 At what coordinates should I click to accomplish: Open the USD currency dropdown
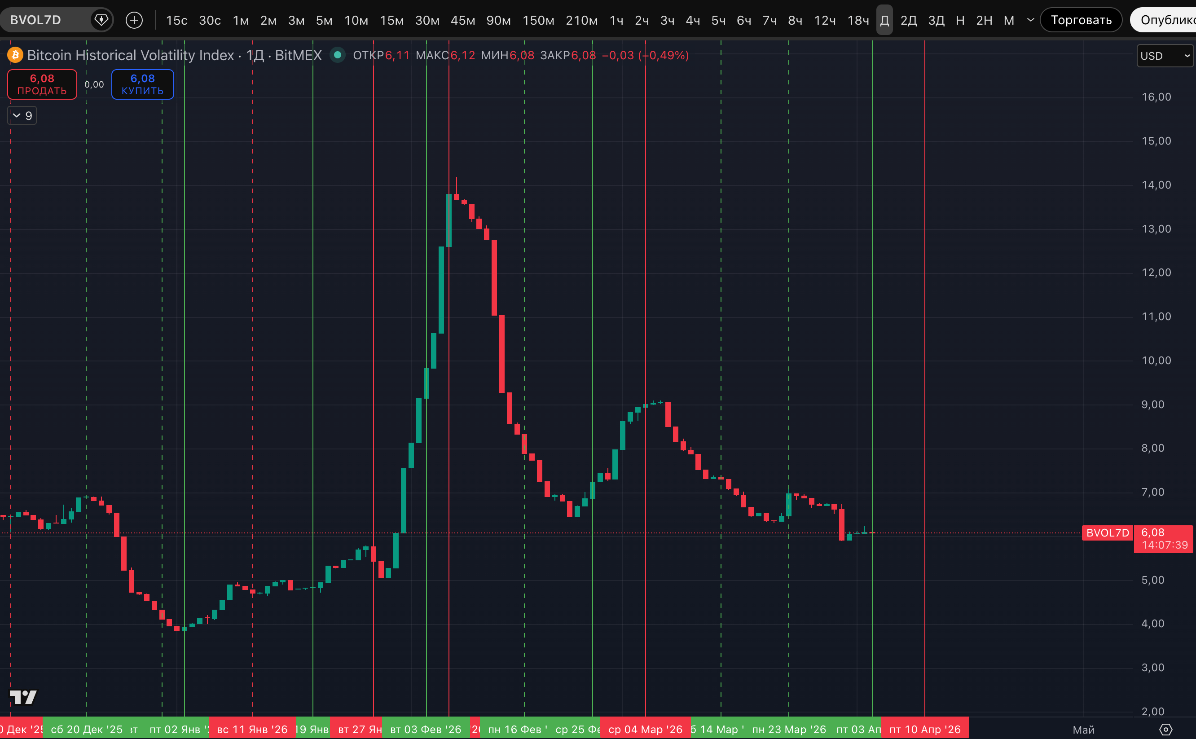(1164, 56)
